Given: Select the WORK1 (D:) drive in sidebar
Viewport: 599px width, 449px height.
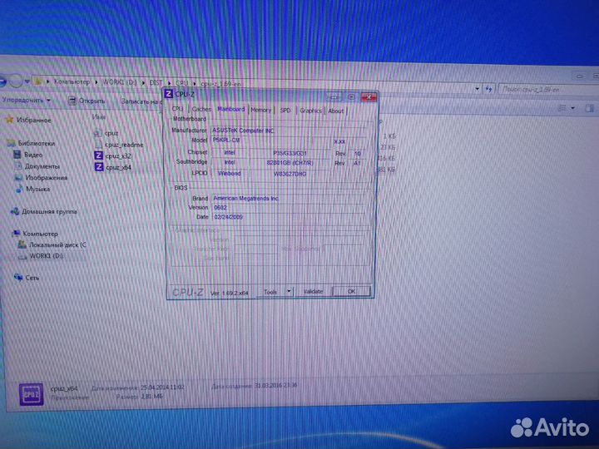Looking at the screenshot, I should click(x=47, y=256).
